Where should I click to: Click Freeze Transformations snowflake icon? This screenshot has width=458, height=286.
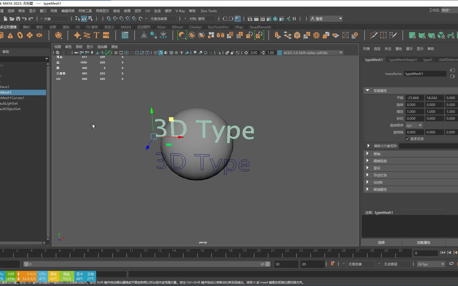(x=163, y=35)
